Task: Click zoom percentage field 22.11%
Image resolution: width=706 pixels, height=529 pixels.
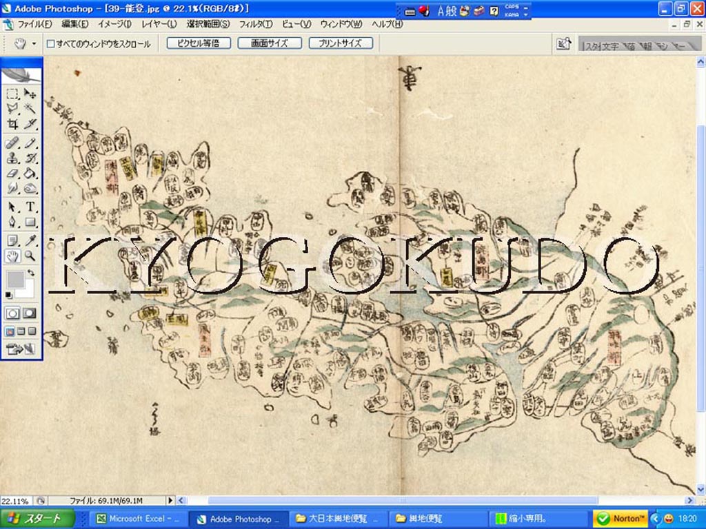Action: pyautogui.click(x=15, y=501)
